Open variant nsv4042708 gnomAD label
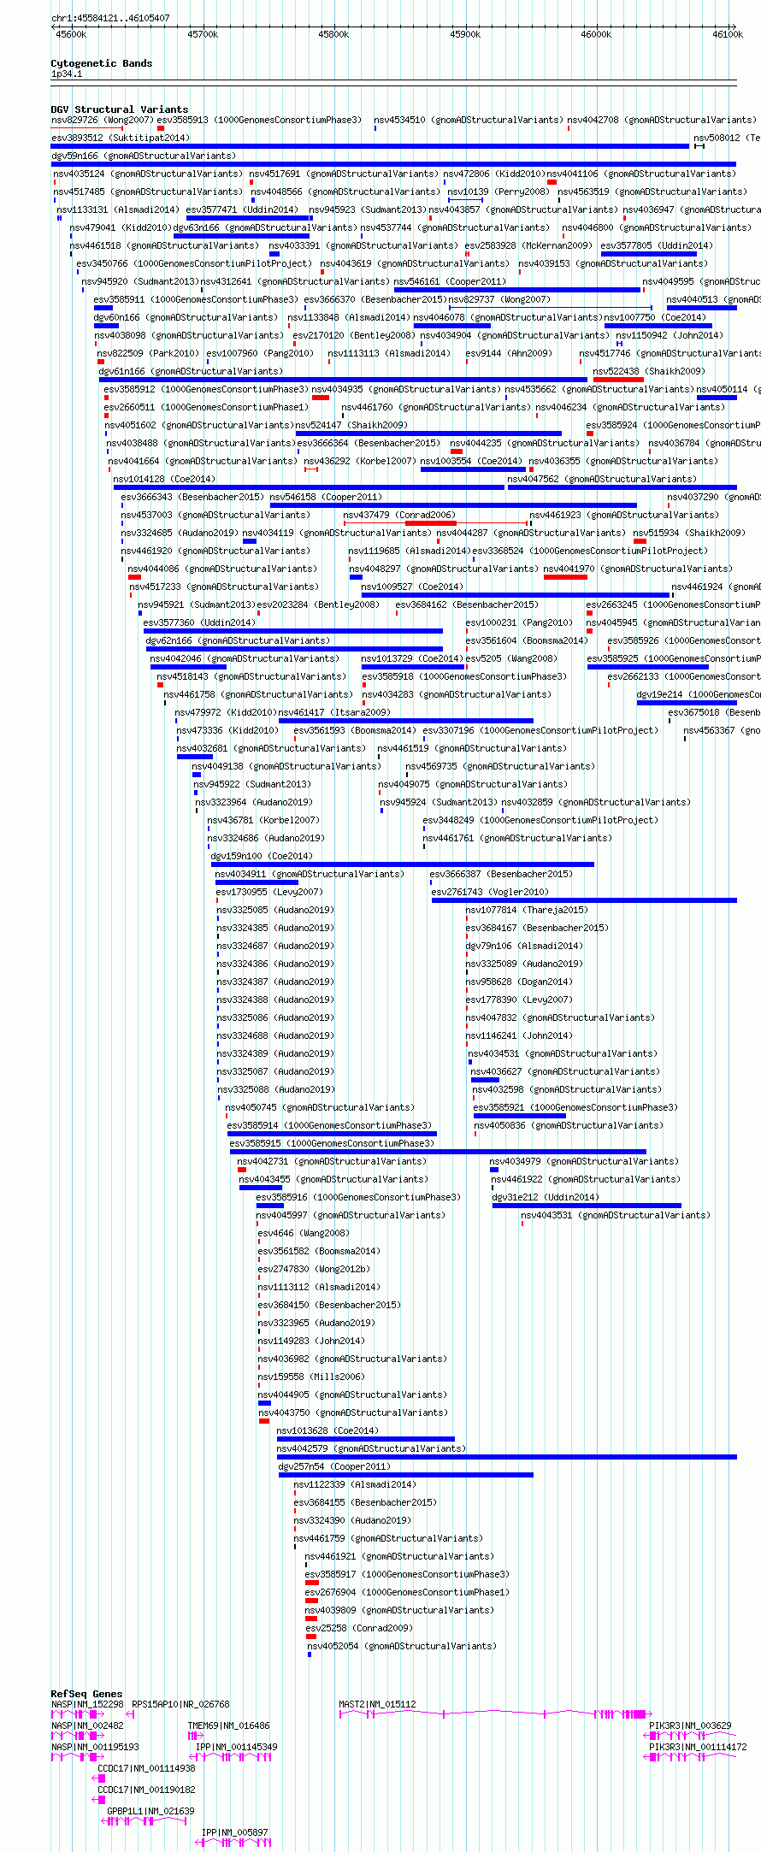This screenshot has width=761, height=1852. 662,120
